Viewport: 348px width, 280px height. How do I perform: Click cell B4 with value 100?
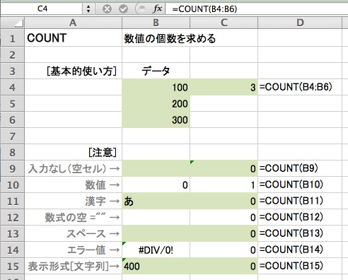point(156,87)
